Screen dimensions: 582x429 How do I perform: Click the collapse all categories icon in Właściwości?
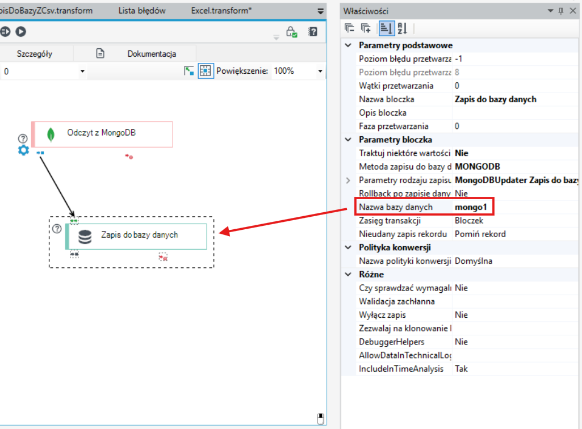[x=349, y=28]
